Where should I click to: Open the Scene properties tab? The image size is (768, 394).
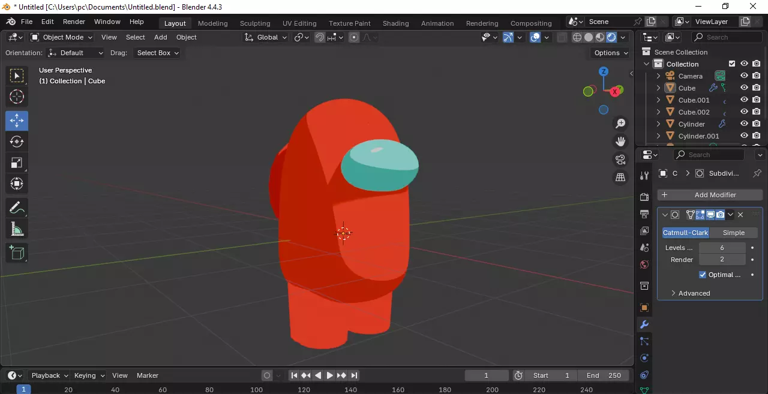coord(644,247)
